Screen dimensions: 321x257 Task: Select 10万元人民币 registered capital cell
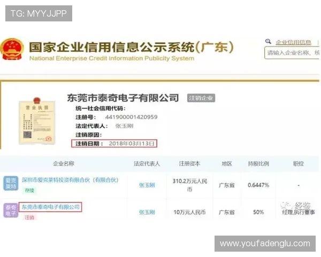189,212
